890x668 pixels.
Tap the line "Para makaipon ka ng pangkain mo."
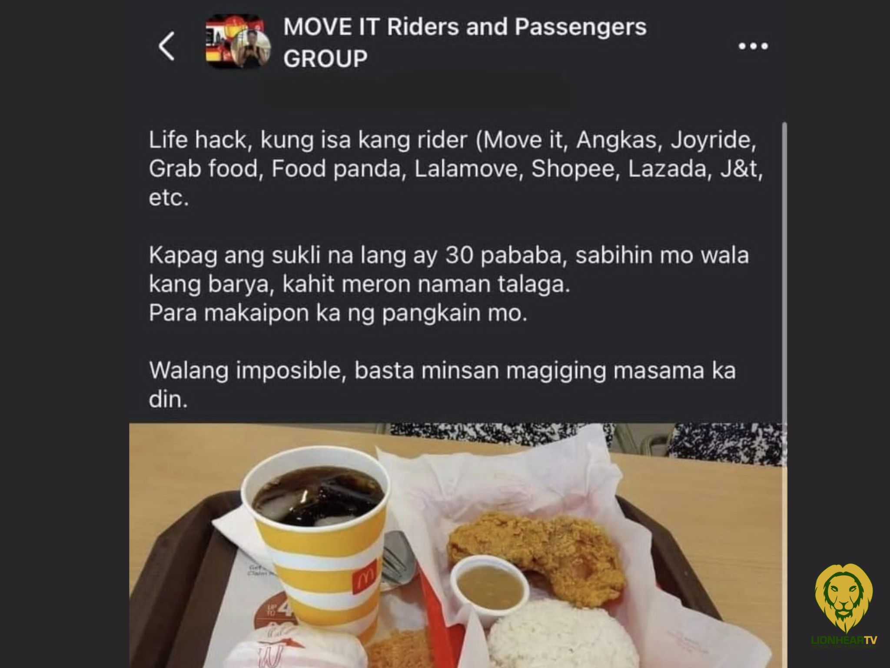tap(338, 313)
